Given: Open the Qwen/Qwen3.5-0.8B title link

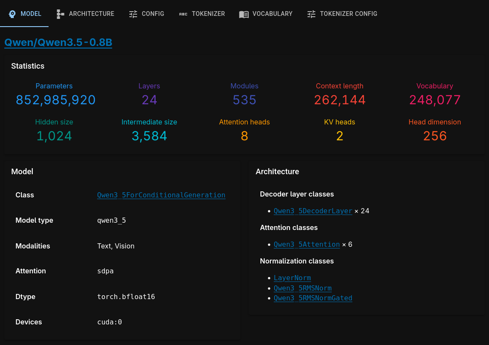Looking at the screenshot, I should point(58,42).
